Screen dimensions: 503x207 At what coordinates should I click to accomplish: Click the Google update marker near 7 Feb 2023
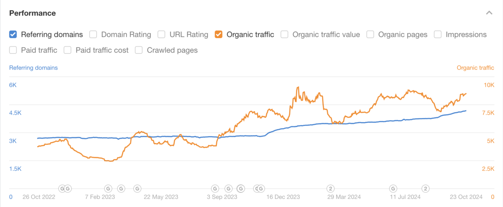point(108,189)
